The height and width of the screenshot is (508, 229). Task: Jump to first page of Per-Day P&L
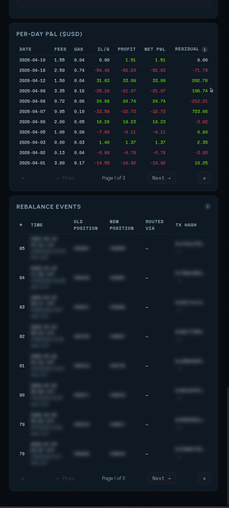[x=23, y=178]
